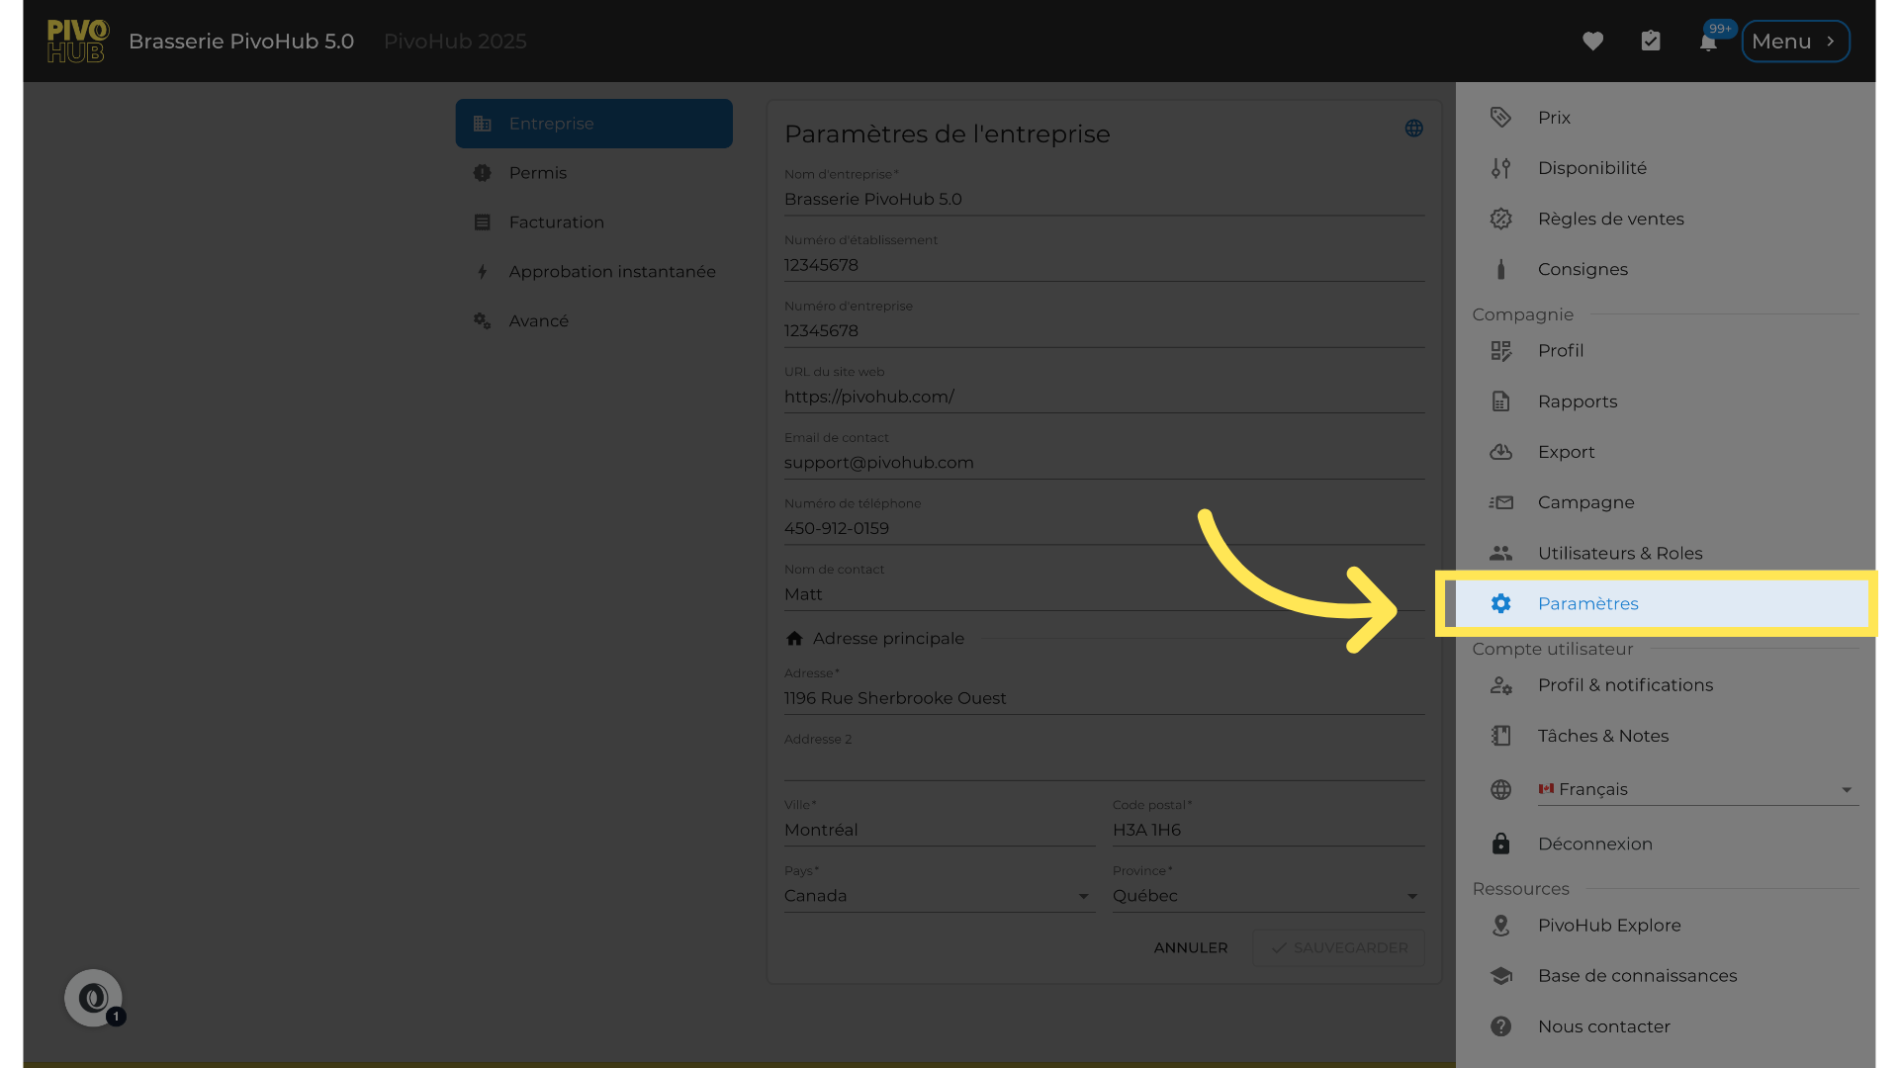
Task: Click the favorites heart icon
Action: (1592, 42)
